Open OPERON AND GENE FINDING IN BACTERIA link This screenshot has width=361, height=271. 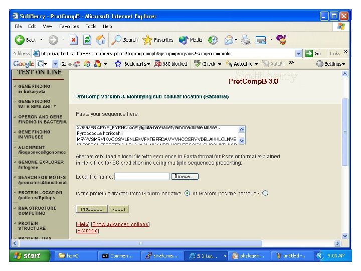pyautogui.click(x=42, y=119)
